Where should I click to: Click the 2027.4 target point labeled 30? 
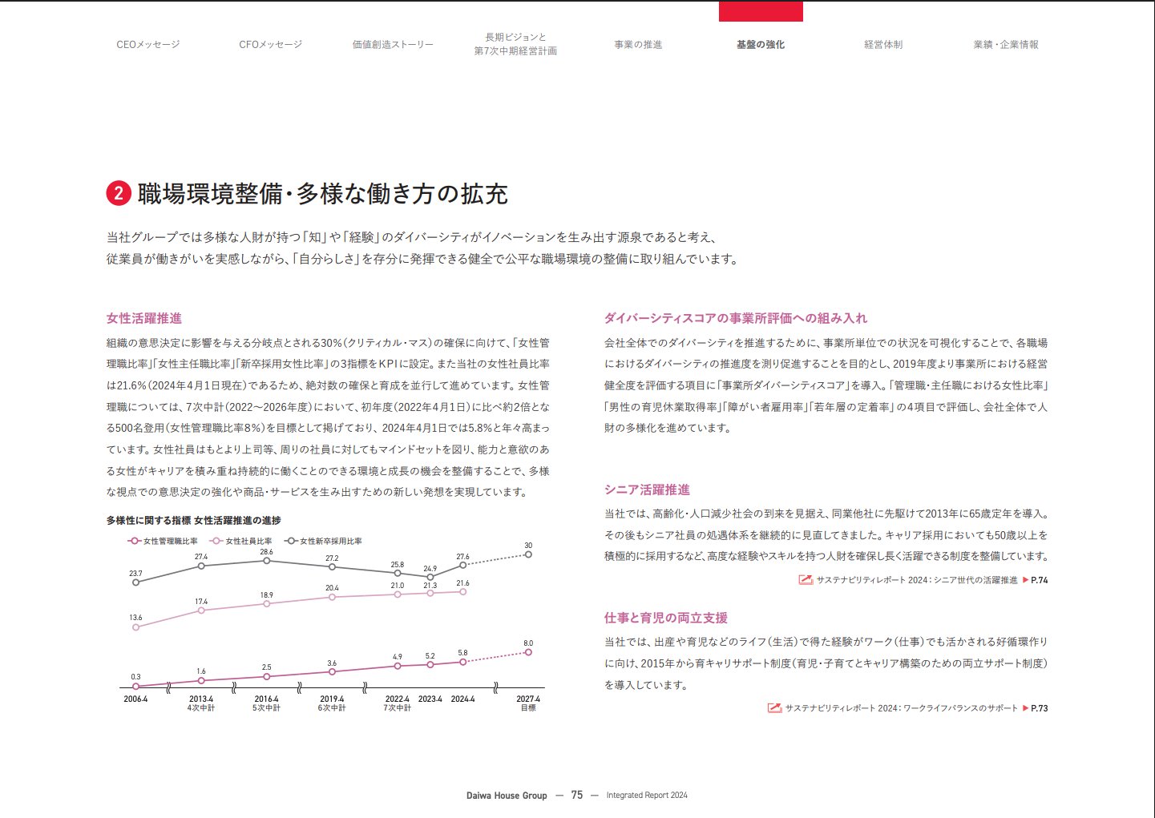[528, 554]
